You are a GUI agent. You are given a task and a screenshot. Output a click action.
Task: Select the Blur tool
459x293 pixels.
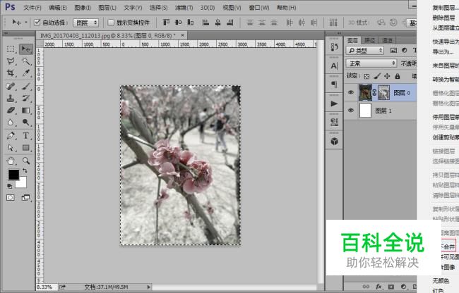11,123
